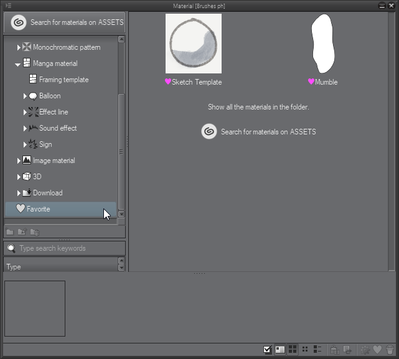The height and width of the screenshot is (359, 399).
Task: Select the Sketch Template thumbnail
Action: [x=193, y=44]
